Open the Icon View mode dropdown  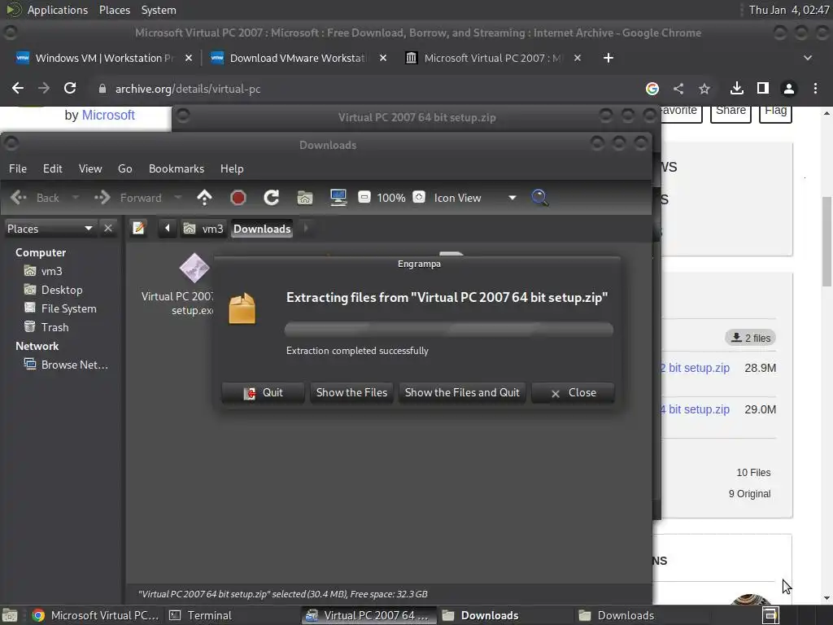pyautogui.click(x=475, y=198)
